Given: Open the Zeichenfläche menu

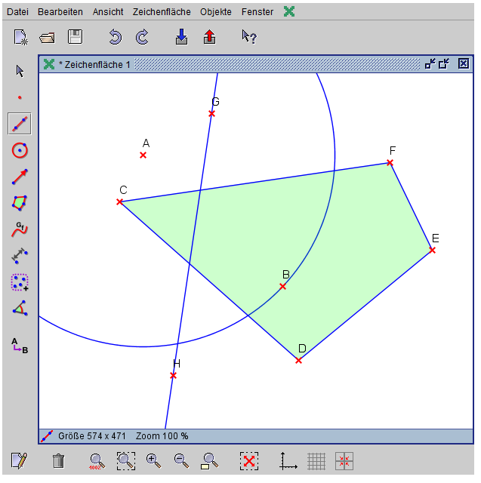Looking at the screenshot, I should [x=162, y=12].
